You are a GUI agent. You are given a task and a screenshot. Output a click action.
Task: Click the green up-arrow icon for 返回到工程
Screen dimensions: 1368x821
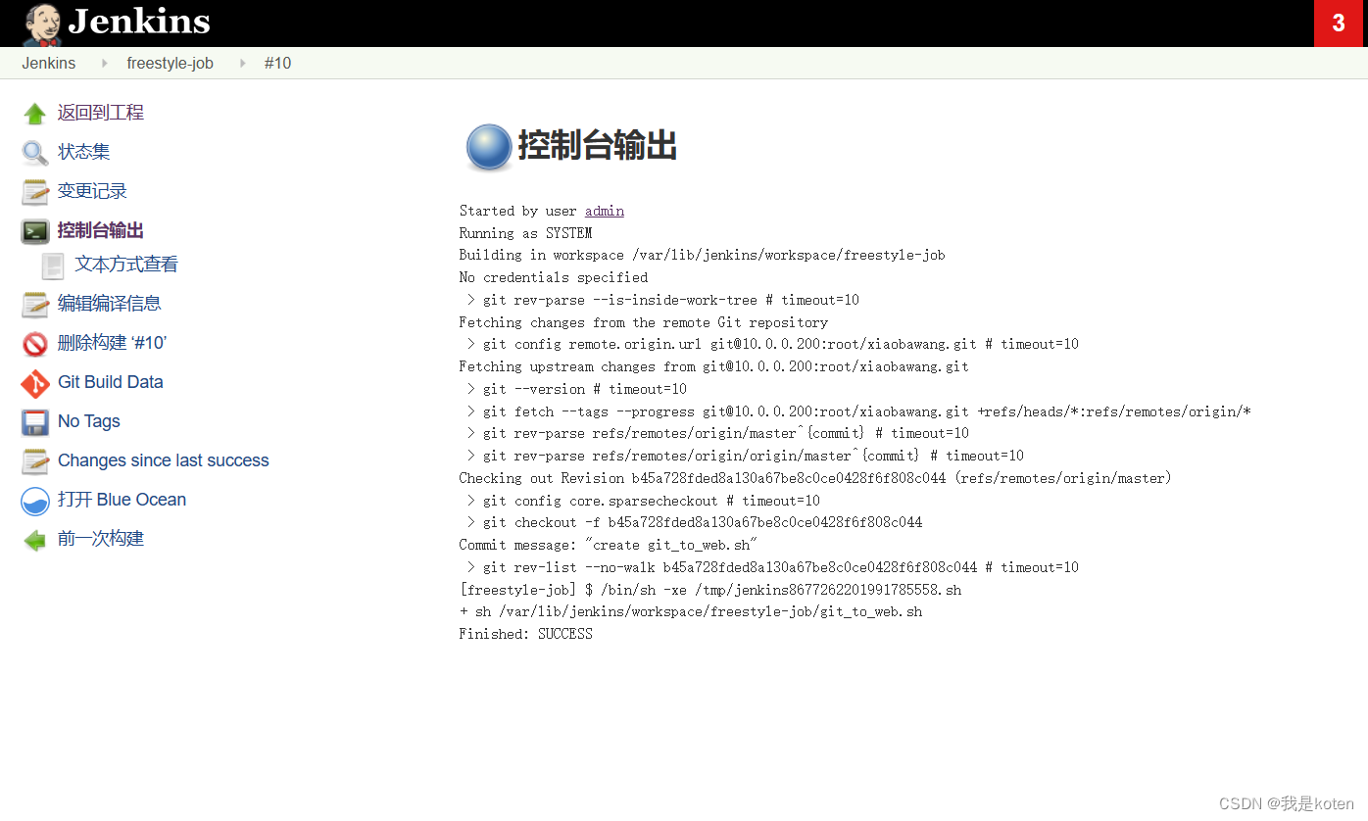35,114
